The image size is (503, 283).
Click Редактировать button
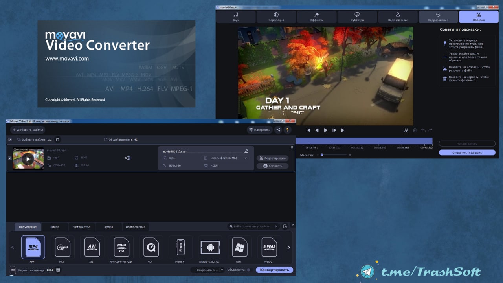click(x=272, y=158)
